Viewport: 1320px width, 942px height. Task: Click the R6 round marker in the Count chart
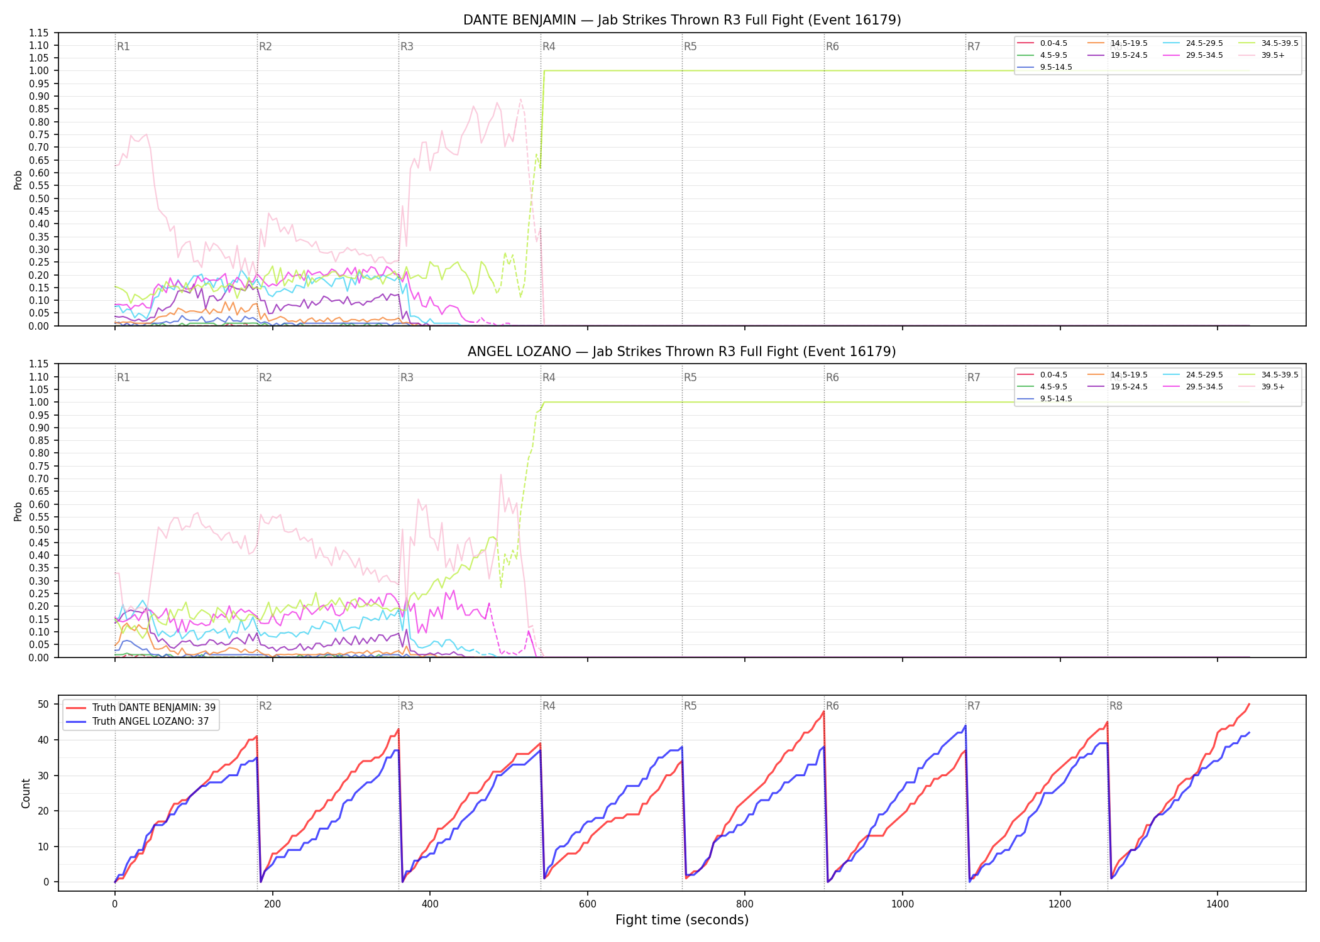832,706
